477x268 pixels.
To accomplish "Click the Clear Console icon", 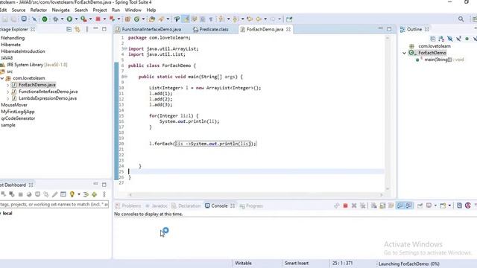I will click(374, 205).
